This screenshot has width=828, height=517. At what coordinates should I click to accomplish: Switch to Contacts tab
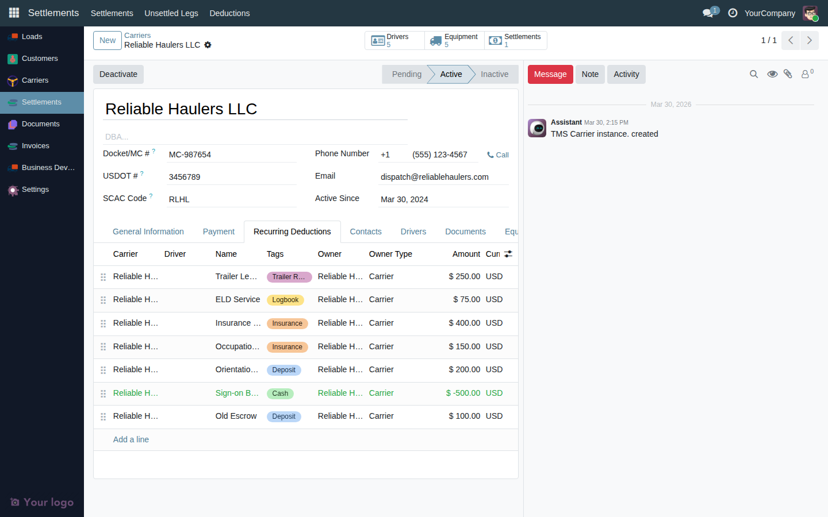[x=366, y=232]
